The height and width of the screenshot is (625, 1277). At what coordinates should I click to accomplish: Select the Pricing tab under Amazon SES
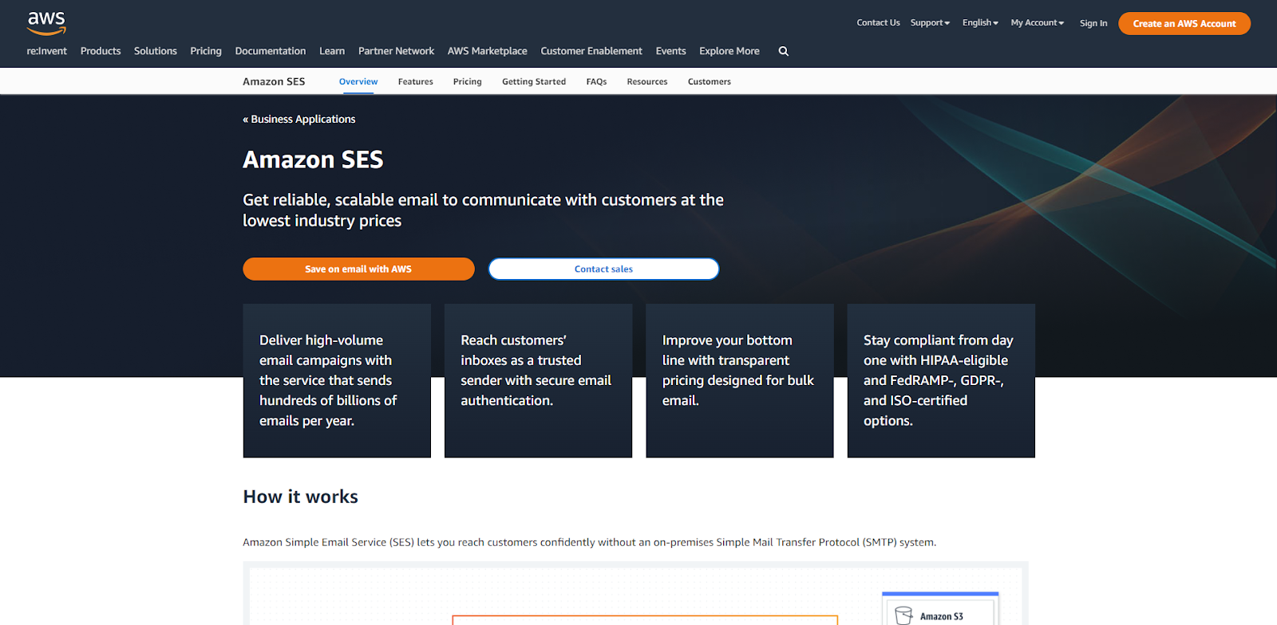point(467,81)
